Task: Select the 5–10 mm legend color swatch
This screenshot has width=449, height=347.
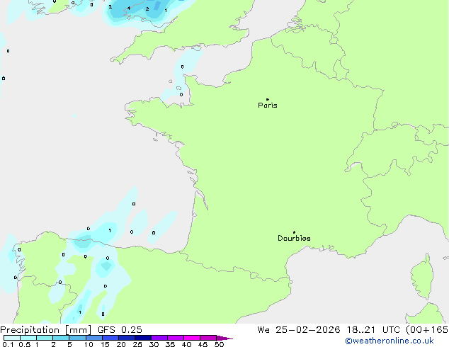Action: point(77,338)
